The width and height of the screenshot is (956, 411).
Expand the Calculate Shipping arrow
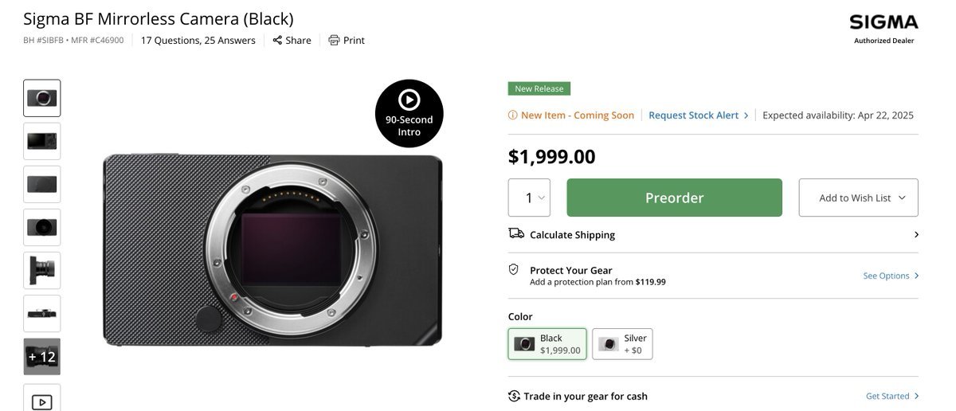916,234
